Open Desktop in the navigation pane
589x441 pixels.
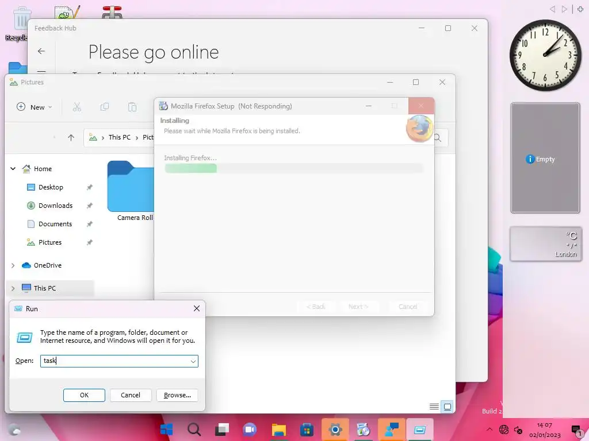51,187
